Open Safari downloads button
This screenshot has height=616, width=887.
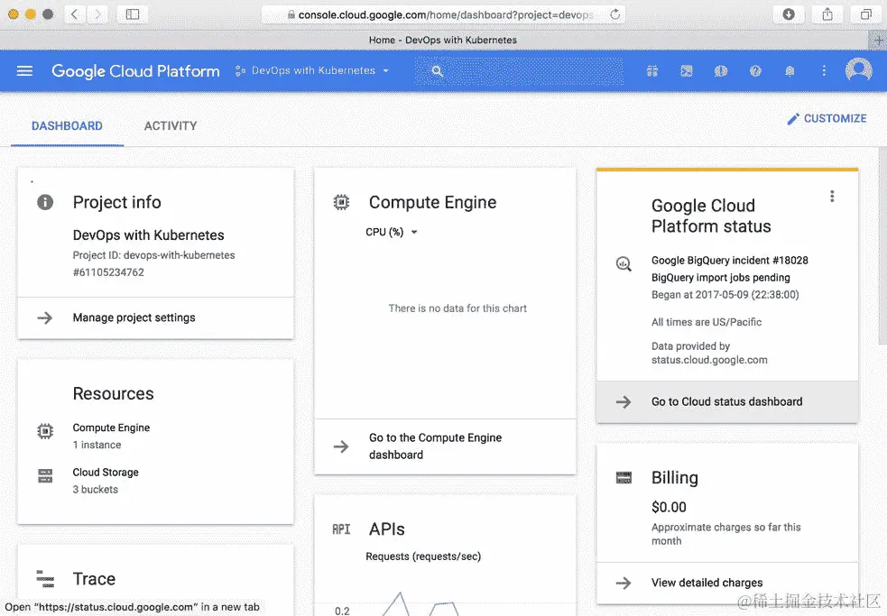point(789,14)
